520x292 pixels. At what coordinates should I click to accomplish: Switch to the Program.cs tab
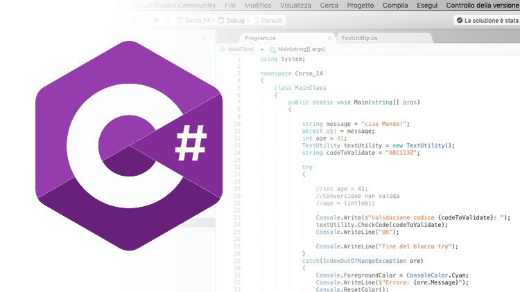[260, 38]
